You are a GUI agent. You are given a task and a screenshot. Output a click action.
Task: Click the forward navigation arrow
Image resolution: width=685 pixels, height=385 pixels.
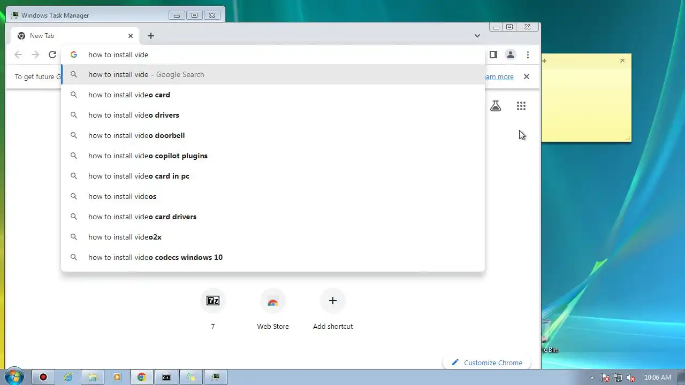tap(35, 55)
